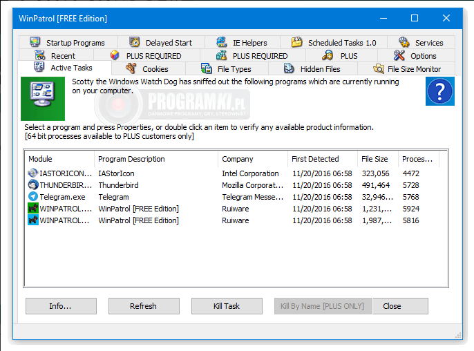Sort by Process ID column header
The width and height of the screenshot is (474, 351).
click(x=419, y=159)
